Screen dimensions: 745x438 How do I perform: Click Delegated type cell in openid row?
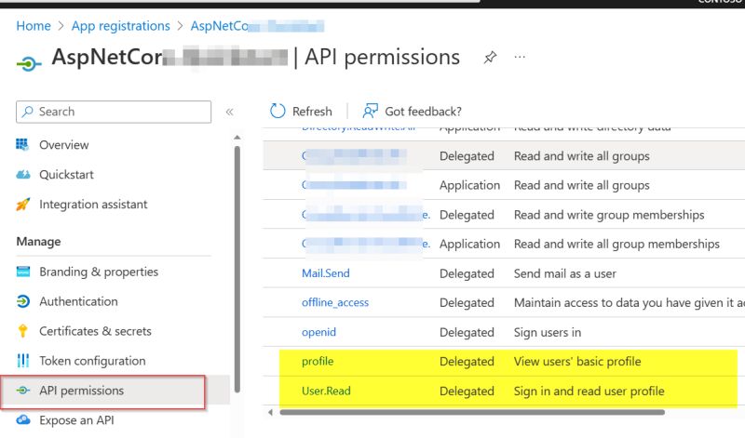[467, 332]
